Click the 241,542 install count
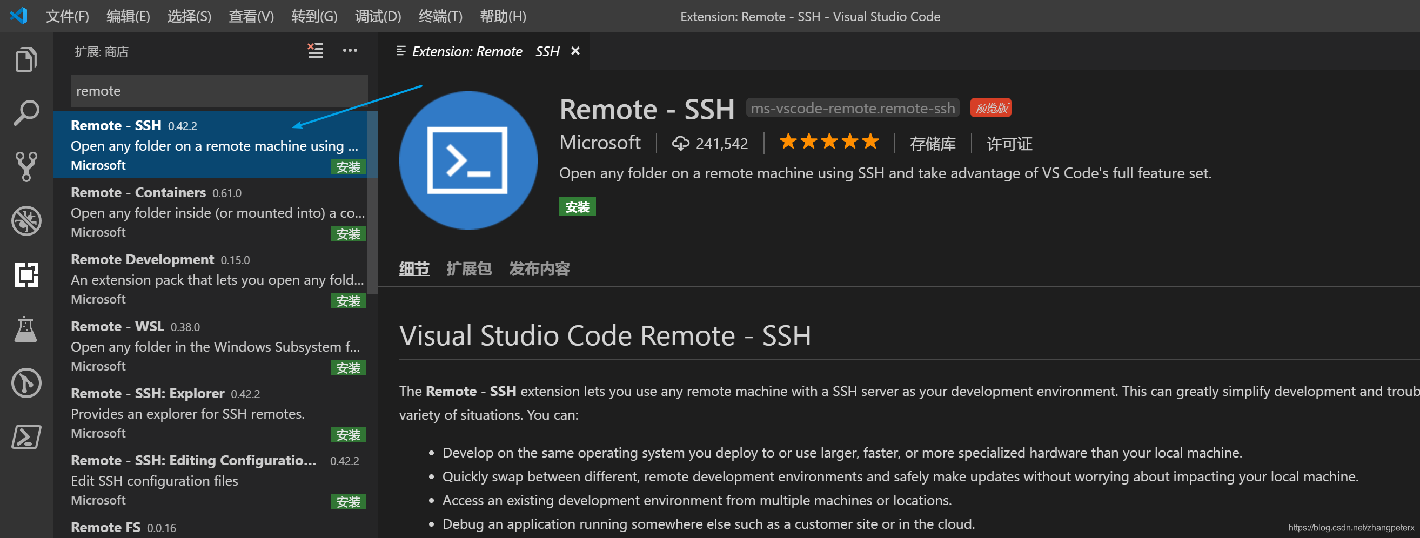The width and height of the screenshot is (1420, 538). (721, 144)
